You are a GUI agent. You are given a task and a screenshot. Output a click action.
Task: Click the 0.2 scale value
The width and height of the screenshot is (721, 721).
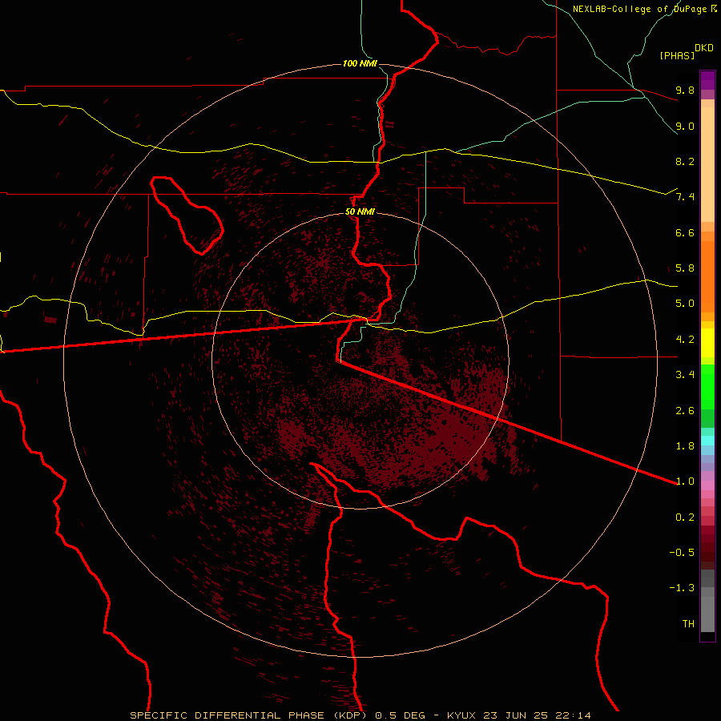(685, 518)
